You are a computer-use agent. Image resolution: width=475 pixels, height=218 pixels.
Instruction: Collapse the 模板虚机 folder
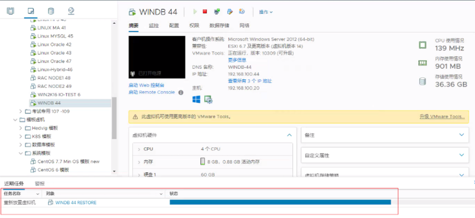point(14,119)
